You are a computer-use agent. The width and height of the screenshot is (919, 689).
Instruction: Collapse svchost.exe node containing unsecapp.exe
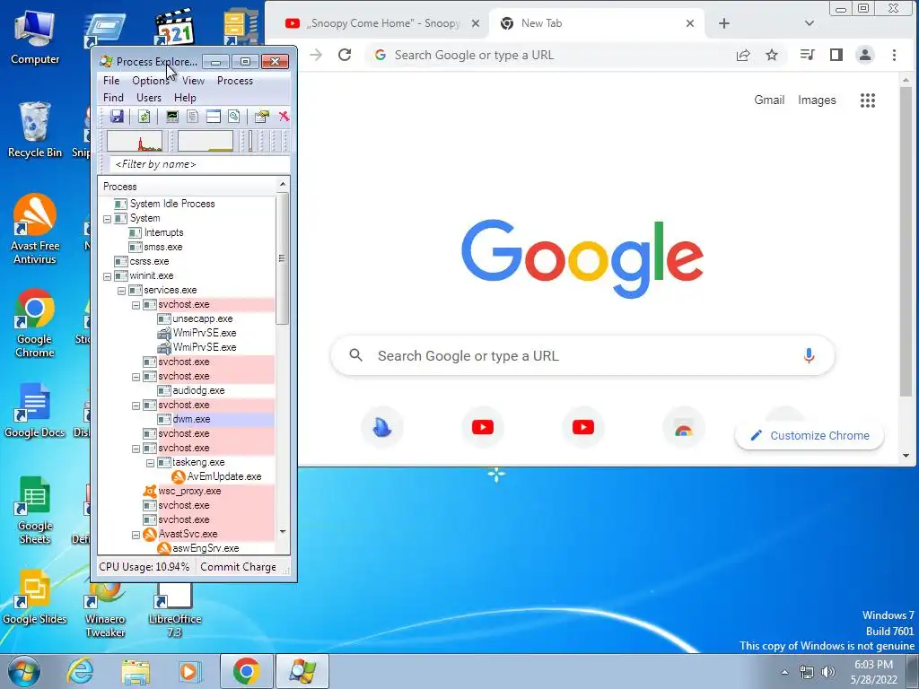[x=136, y=305]
